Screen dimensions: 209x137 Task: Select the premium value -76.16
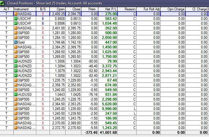click(x=93, y=95)
